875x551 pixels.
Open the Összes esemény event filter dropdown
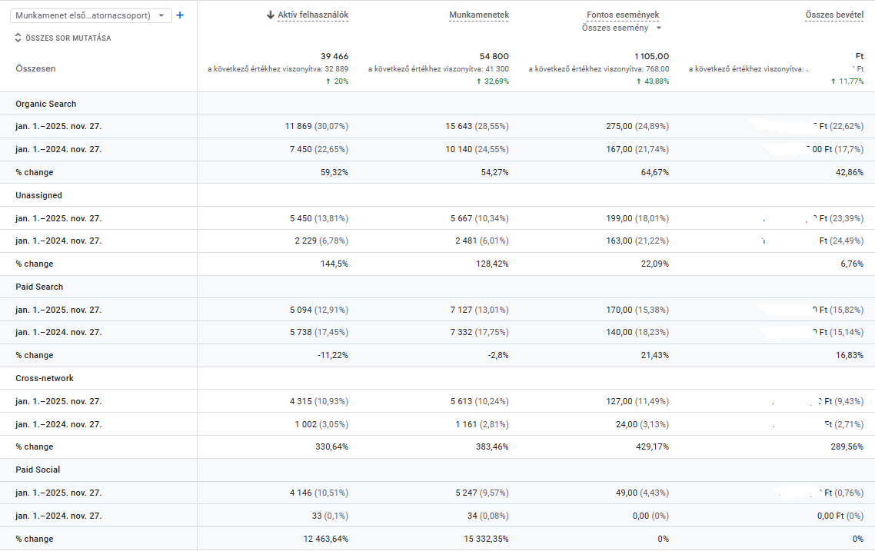coord(622,28)
